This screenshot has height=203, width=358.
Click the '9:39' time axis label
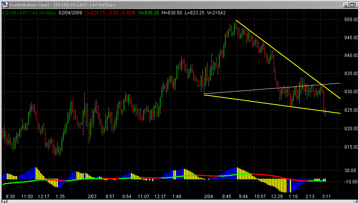point(11,197)
